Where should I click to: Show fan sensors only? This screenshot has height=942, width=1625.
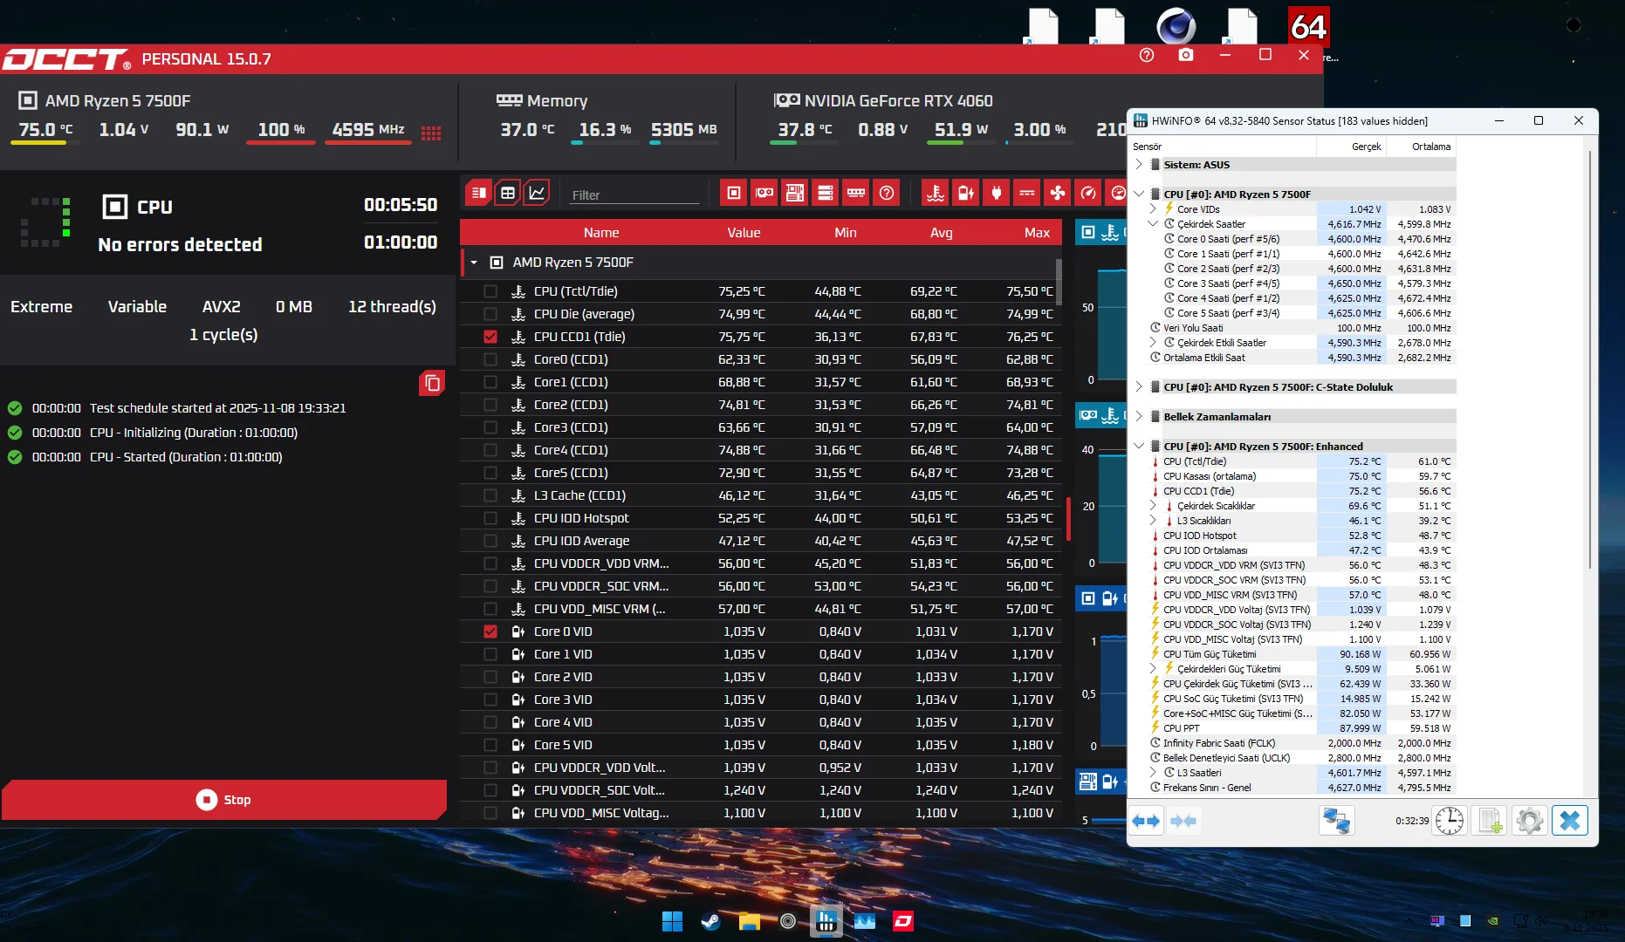coord(1058,193)
